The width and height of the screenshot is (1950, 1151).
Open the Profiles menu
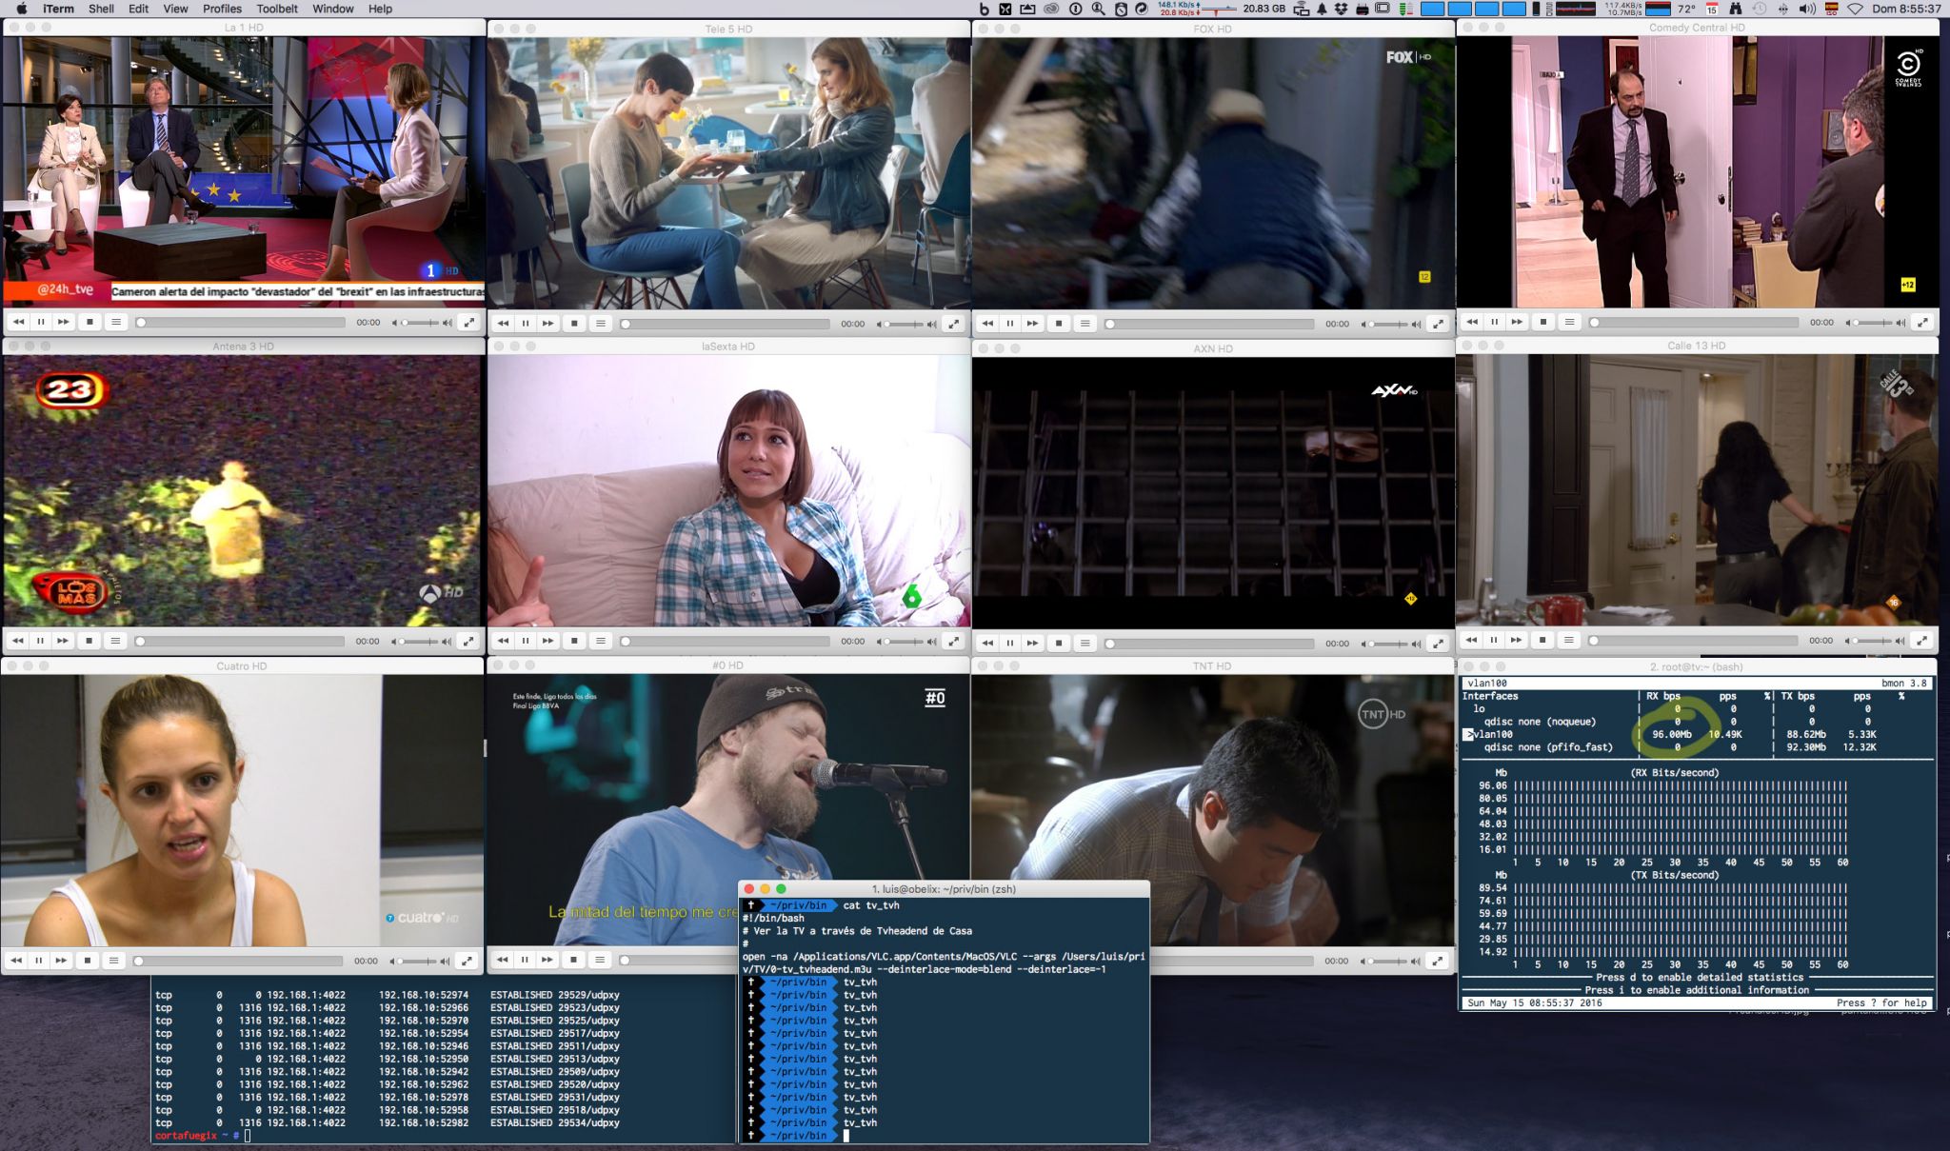coord(222,9)
